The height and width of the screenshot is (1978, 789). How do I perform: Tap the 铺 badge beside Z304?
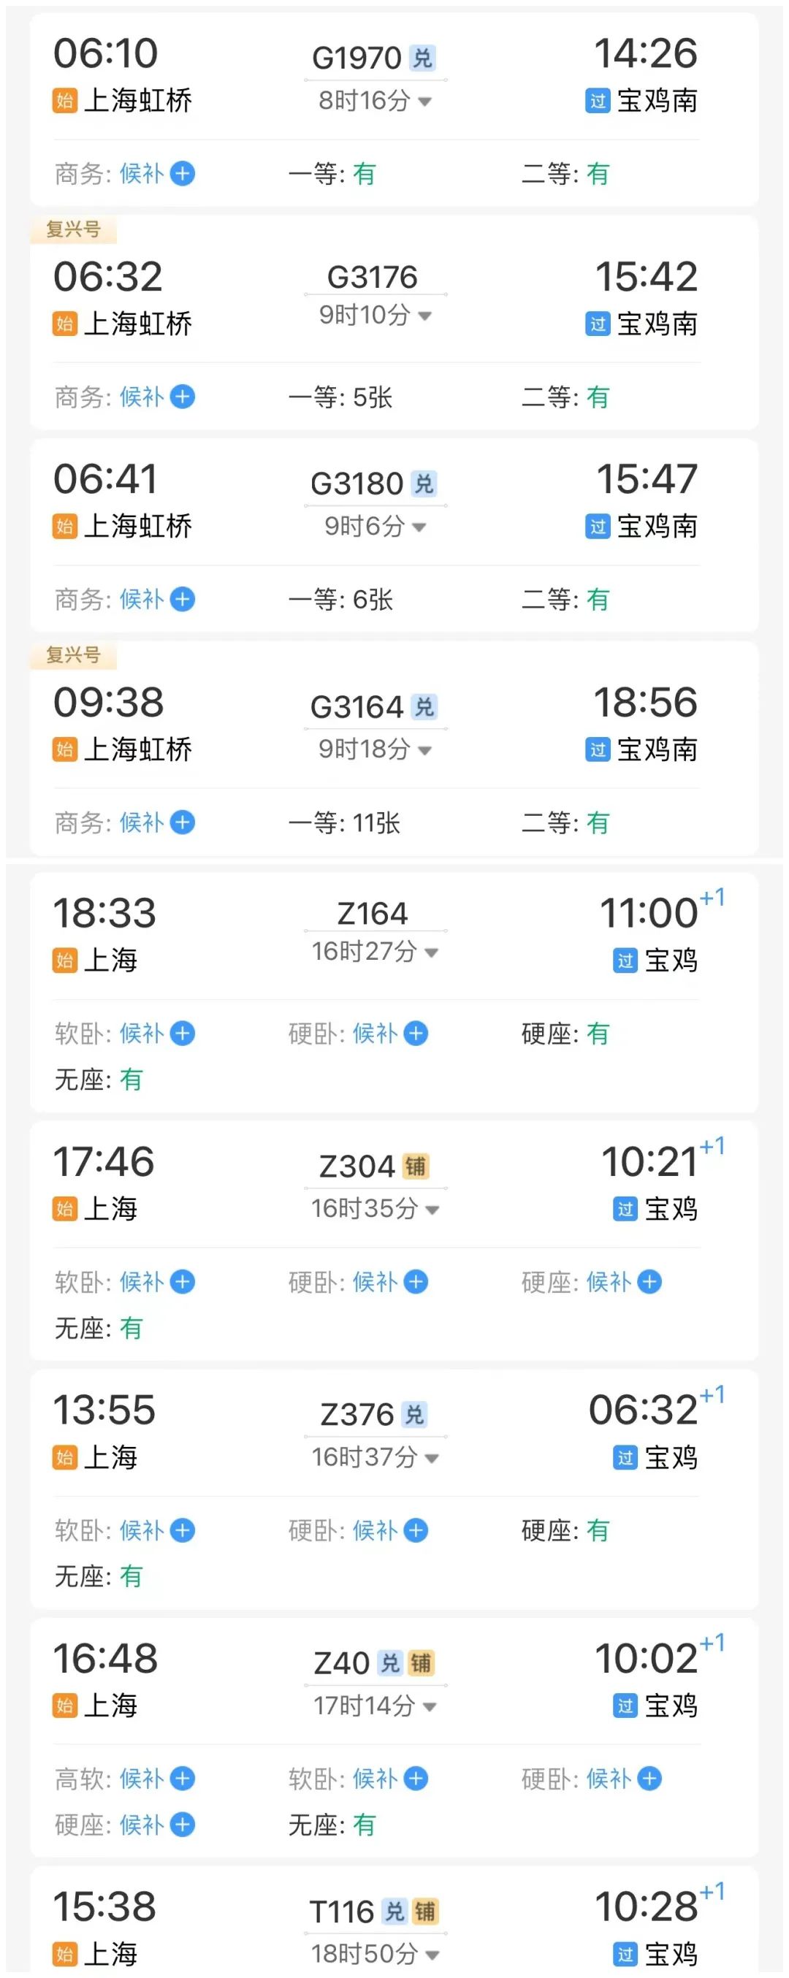[x=416, y=1166]
